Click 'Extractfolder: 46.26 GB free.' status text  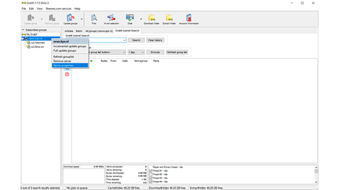206,188
